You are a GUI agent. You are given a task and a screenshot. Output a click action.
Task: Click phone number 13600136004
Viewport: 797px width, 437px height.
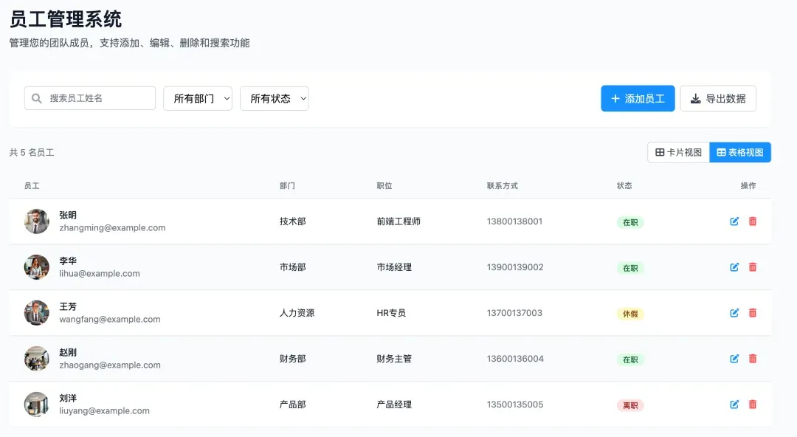(515, 359)
